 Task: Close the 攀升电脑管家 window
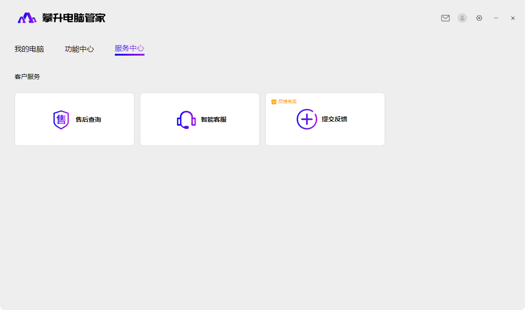(513, 18)
